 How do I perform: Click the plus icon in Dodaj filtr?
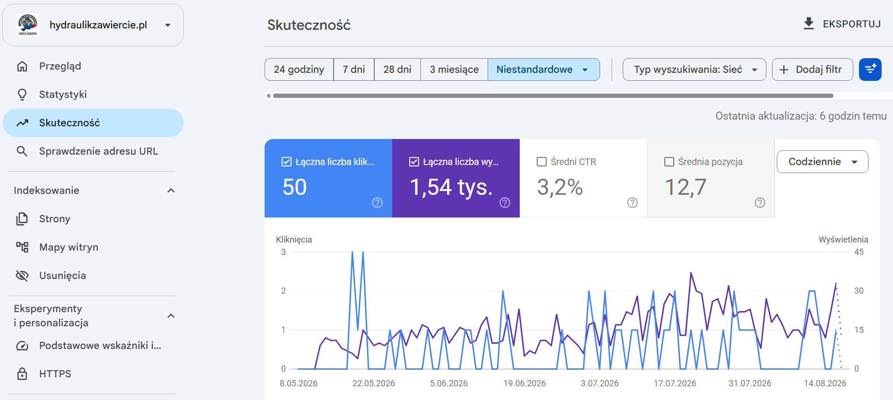coord(784,70)
